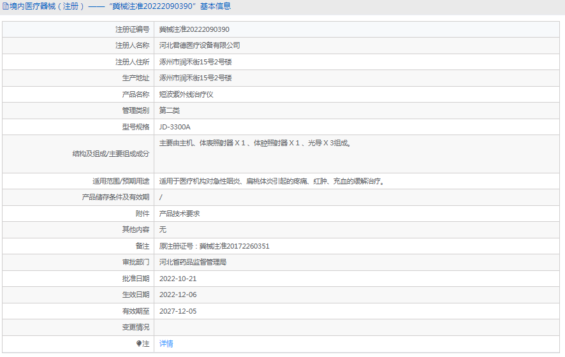Click approval department 河北省药品监督管理局
565x357 pixels.
[x=193, y=262]
